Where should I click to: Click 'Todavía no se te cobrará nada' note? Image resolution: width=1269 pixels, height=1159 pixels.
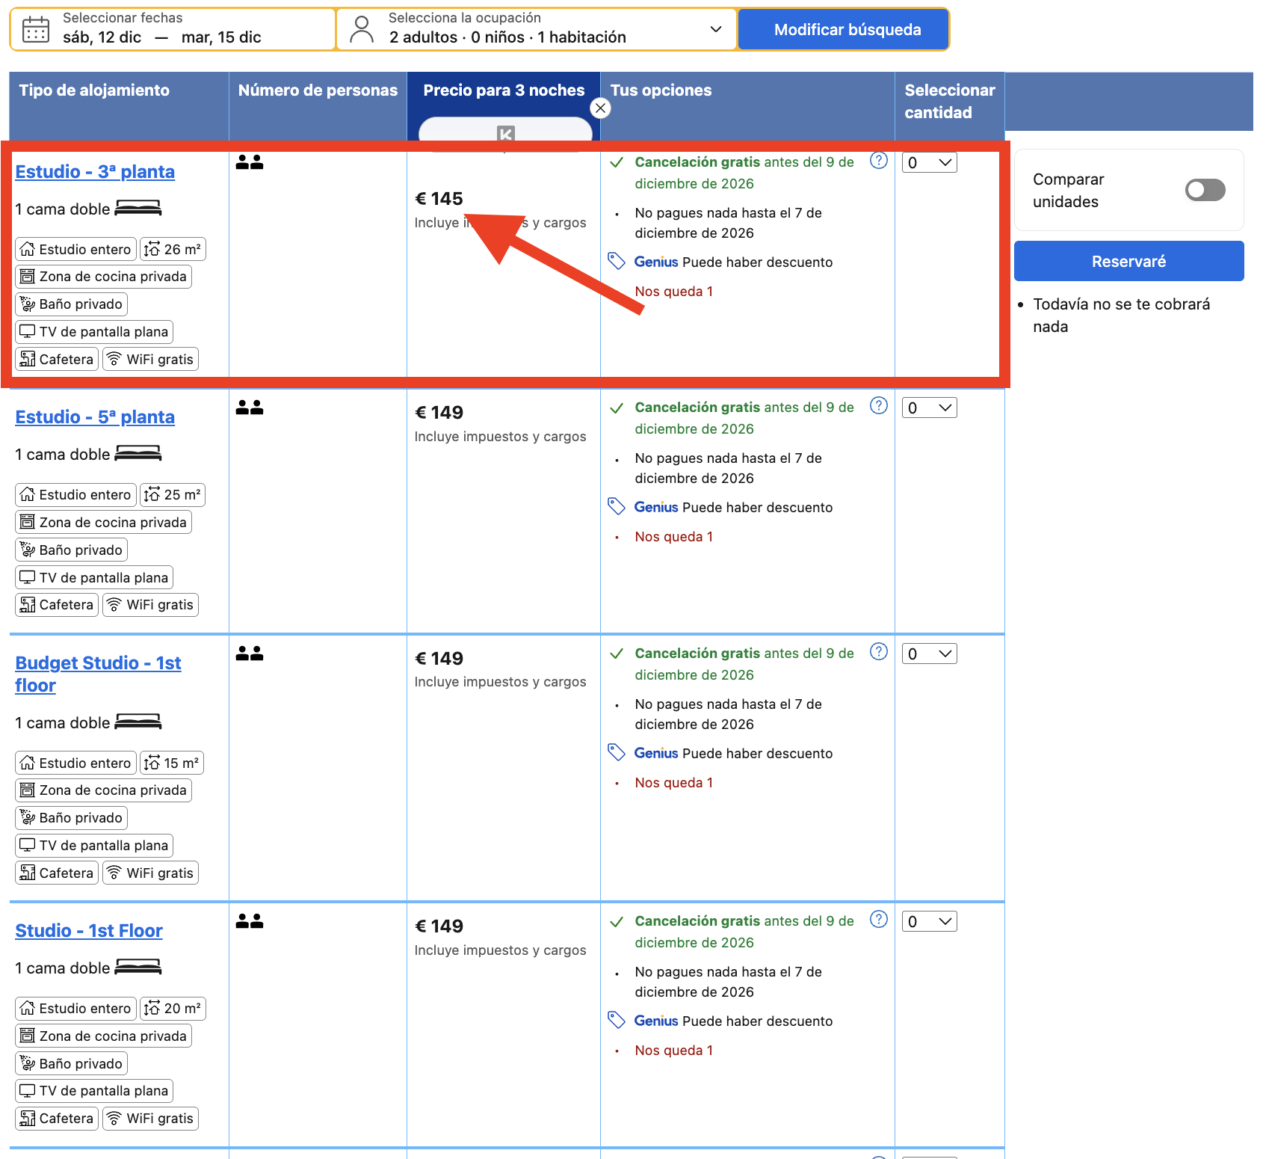(1121, 315)
